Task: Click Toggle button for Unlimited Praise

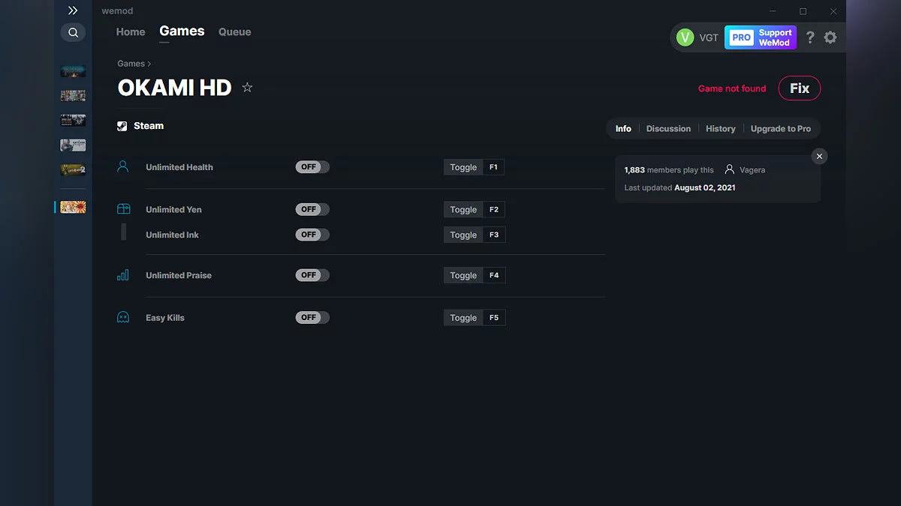Action: tap(463, 275)
